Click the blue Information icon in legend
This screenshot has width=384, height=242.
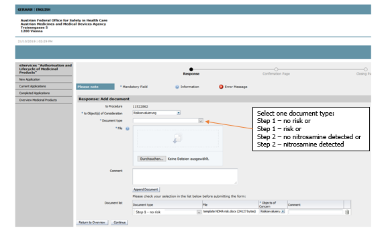pyautogui.click(x=177, y=87)
